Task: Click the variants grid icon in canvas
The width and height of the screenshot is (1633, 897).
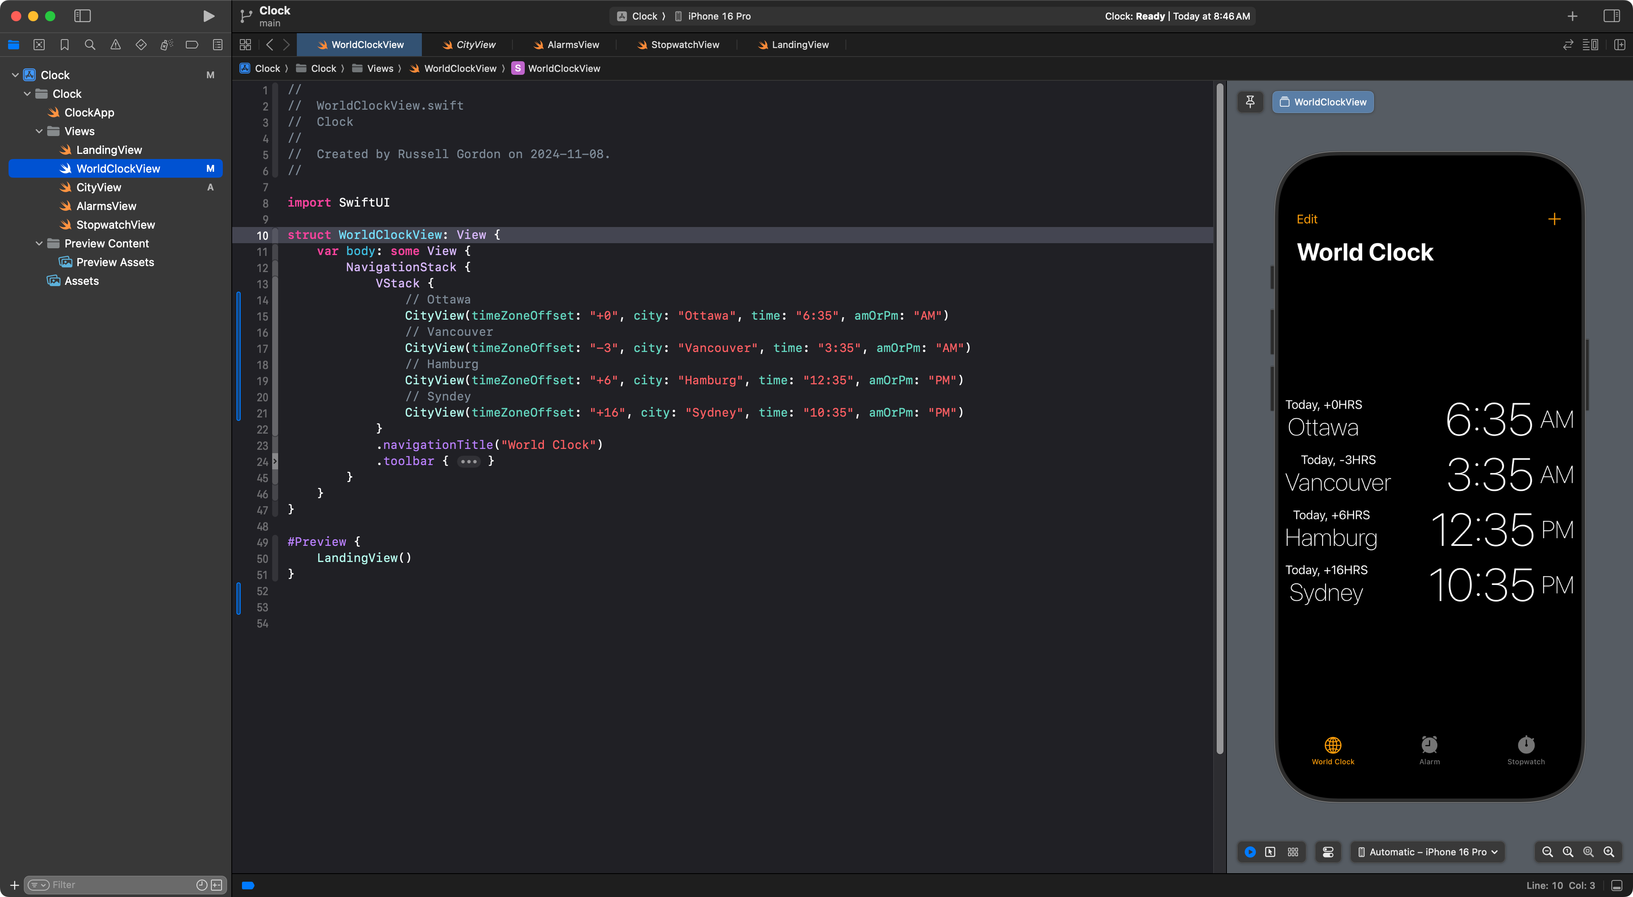Action: click(x=1293, y=852)
